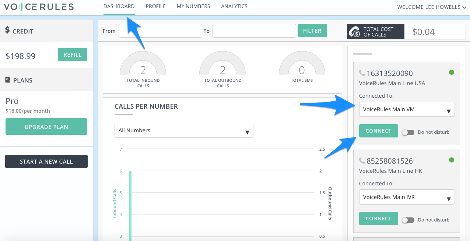This screenshot has height=241, width=470.
Task: Click green status dot for USA line
Action: 451,73
